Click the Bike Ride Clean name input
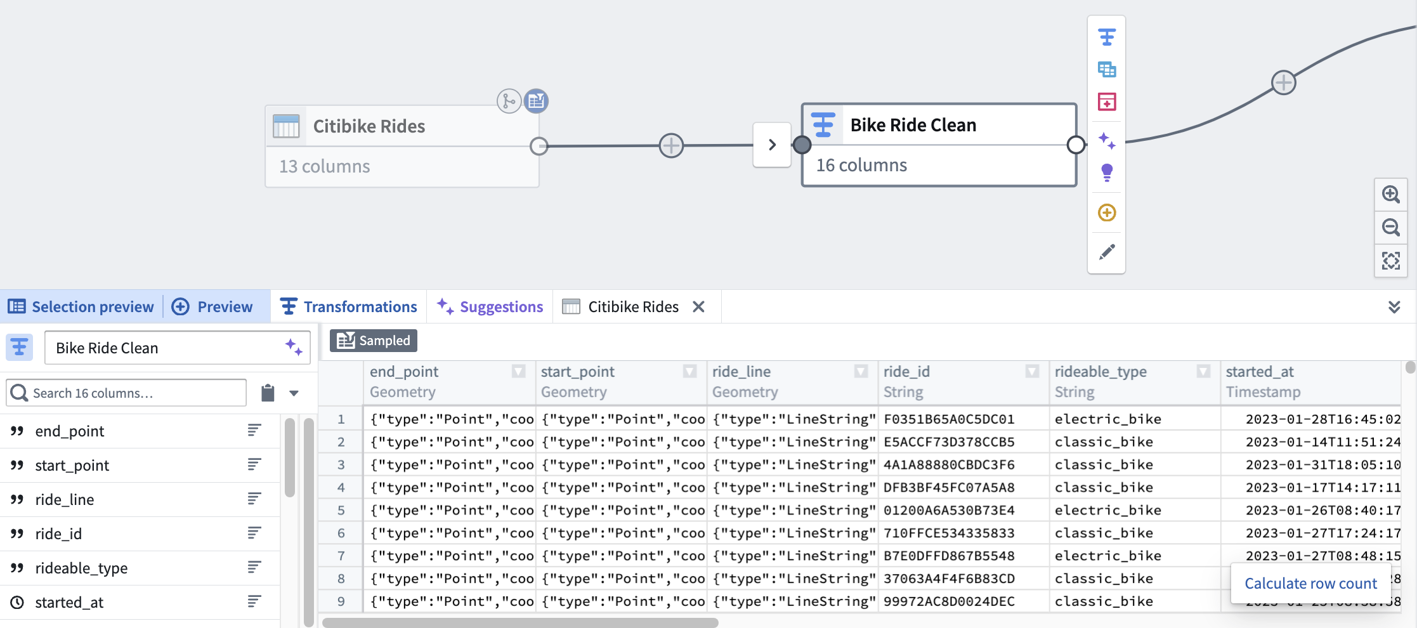Viewport: 1417px width, 628px height. pos(178,348)
